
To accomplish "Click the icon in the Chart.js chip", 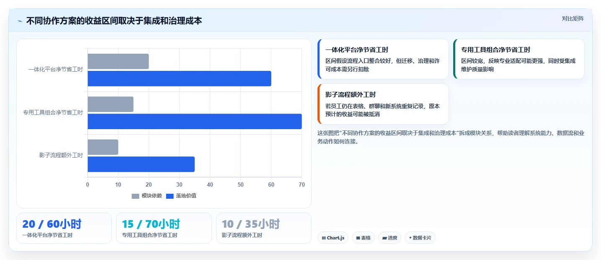I will coord(324,238).
